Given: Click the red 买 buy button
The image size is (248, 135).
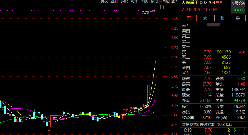Looking at the screenshot, I should [189, 18].
